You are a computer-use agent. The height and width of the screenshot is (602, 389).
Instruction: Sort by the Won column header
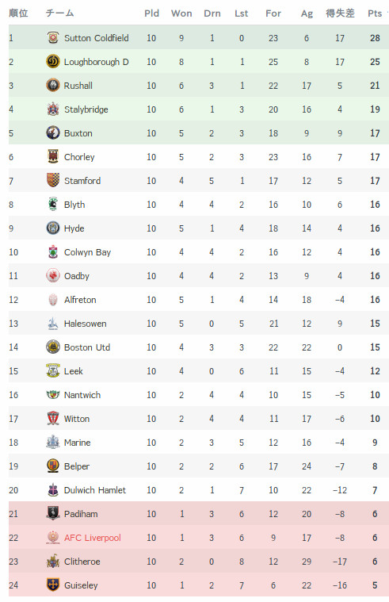[x=181, y=13]
